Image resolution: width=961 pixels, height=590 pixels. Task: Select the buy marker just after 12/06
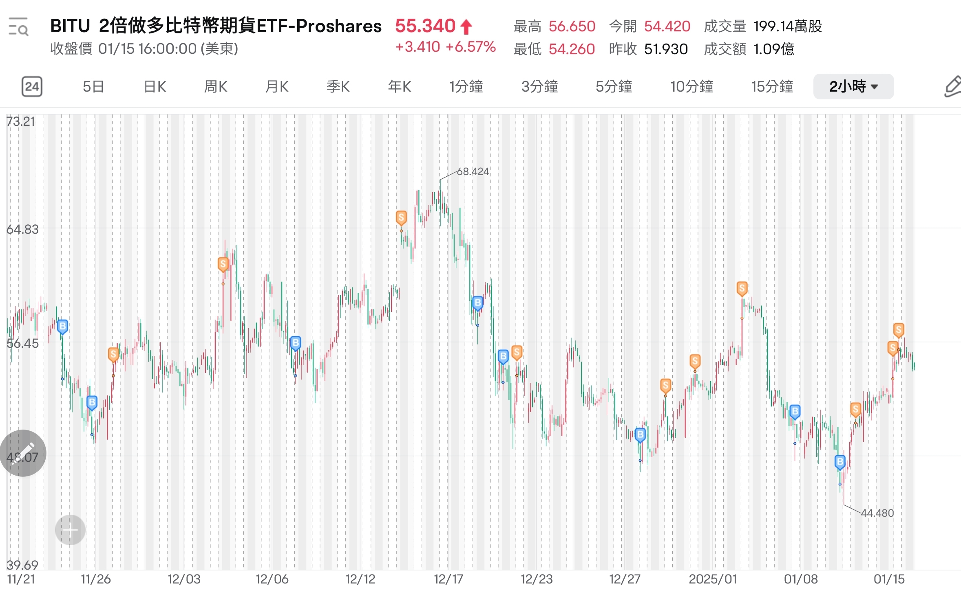[296, 343]
